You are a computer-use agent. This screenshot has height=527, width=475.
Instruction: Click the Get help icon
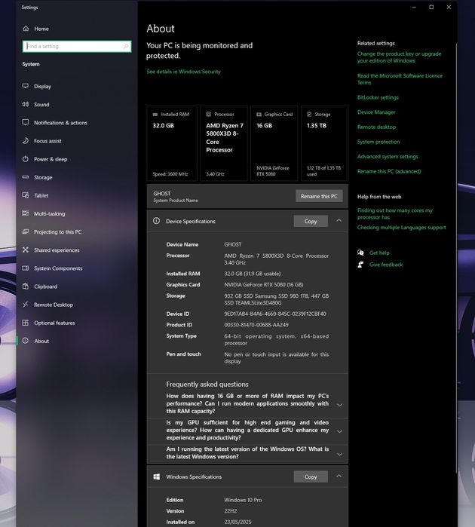(360, 253)
